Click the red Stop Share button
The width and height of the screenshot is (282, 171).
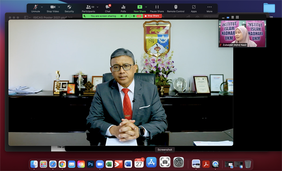[153, 16]
